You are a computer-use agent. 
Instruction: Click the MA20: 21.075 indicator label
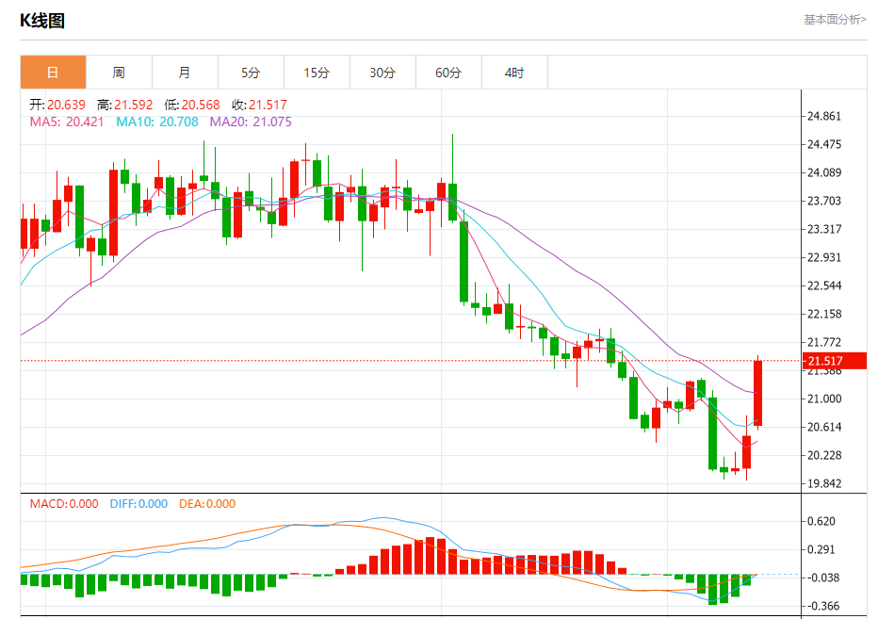pos(251,122)
